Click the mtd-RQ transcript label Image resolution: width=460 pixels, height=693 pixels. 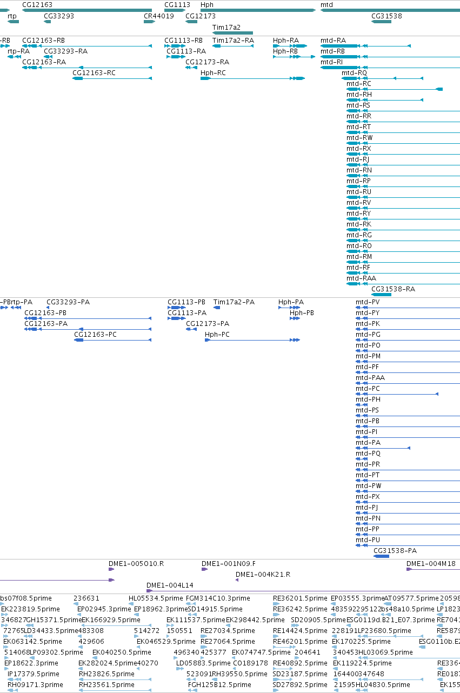tap(354, 73)
